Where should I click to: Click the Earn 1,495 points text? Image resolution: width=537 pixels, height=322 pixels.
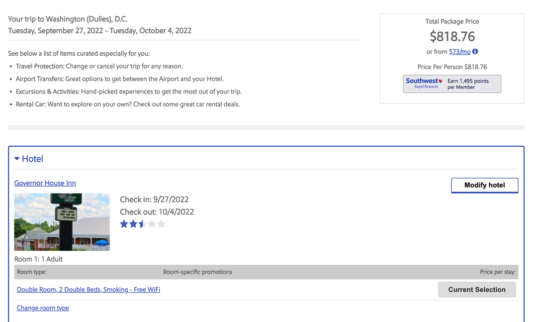[468, 84]
